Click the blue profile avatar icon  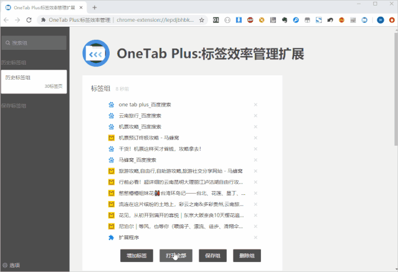pyautogui.click(x=380, y=20)
